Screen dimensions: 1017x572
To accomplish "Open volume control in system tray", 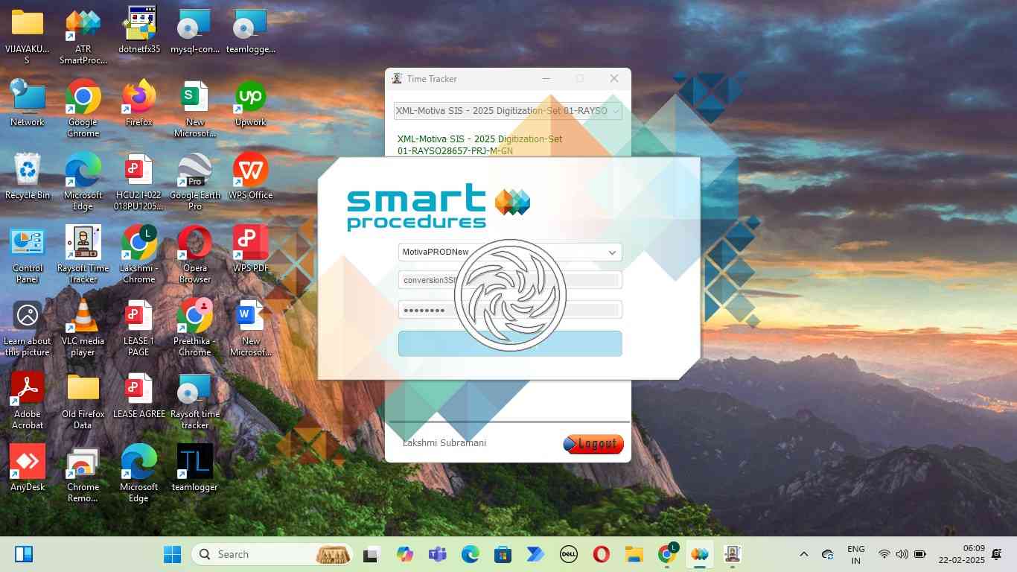I will tap(902, 554).
